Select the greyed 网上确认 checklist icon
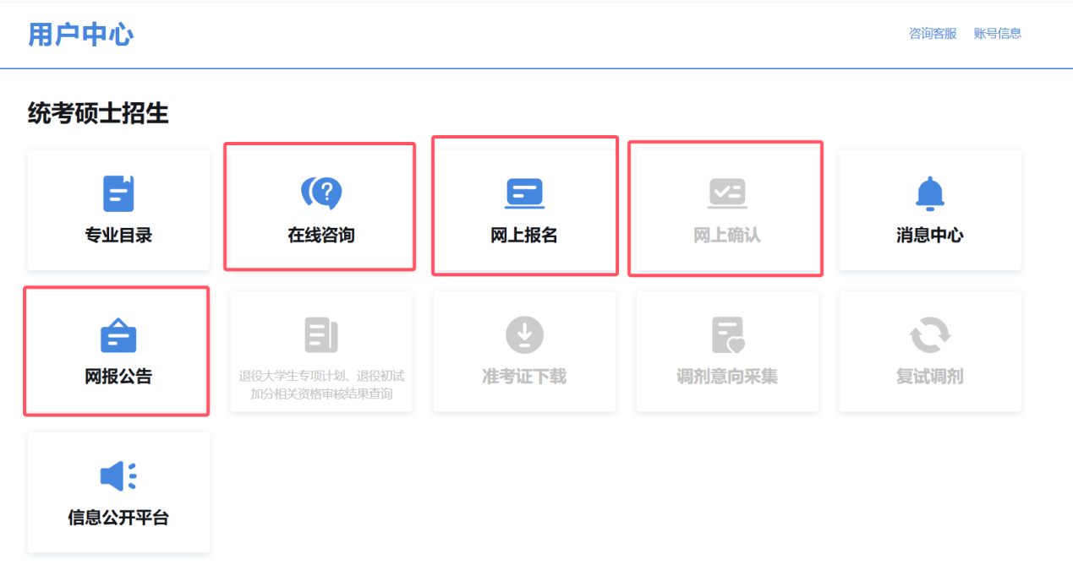The width and height of the screenshot is (1073, 581). 727,193
